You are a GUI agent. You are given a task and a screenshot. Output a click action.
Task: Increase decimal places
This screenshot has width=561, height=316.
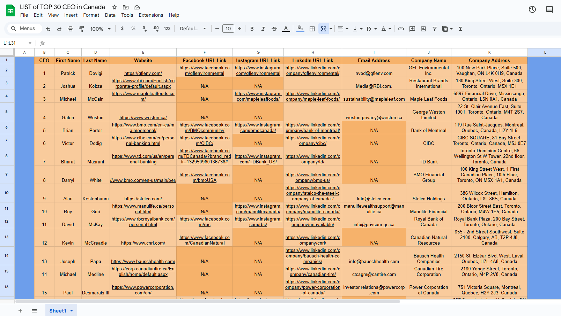tap(156, 29)
